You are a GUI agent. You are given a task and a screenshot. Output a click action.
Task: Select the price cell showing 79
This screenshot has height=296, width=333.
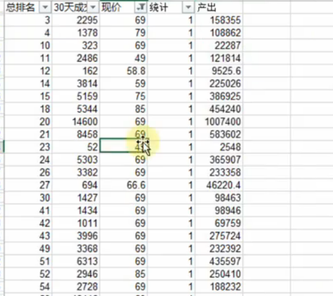click(123, 33)
